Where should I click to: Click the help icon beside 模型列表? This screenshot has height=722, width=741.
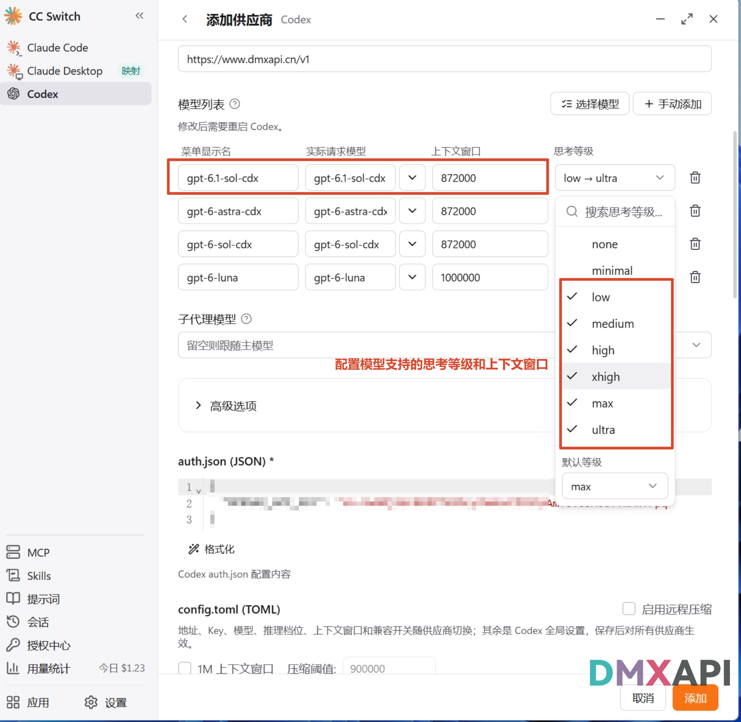click(235, 104)
